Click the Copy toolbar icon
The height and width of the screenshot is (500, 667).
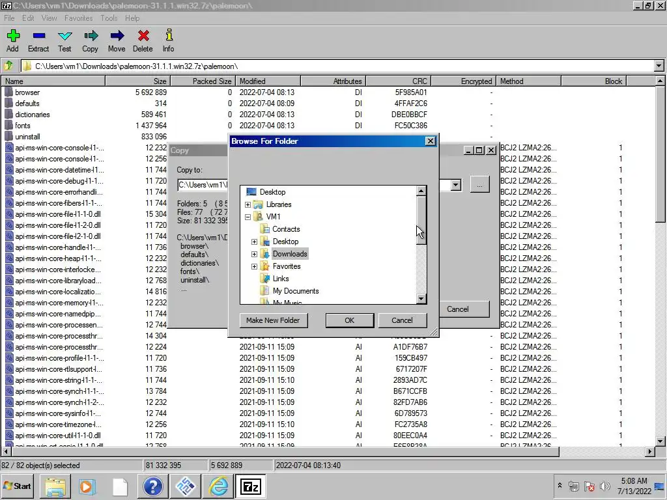(x=91, y=36)
